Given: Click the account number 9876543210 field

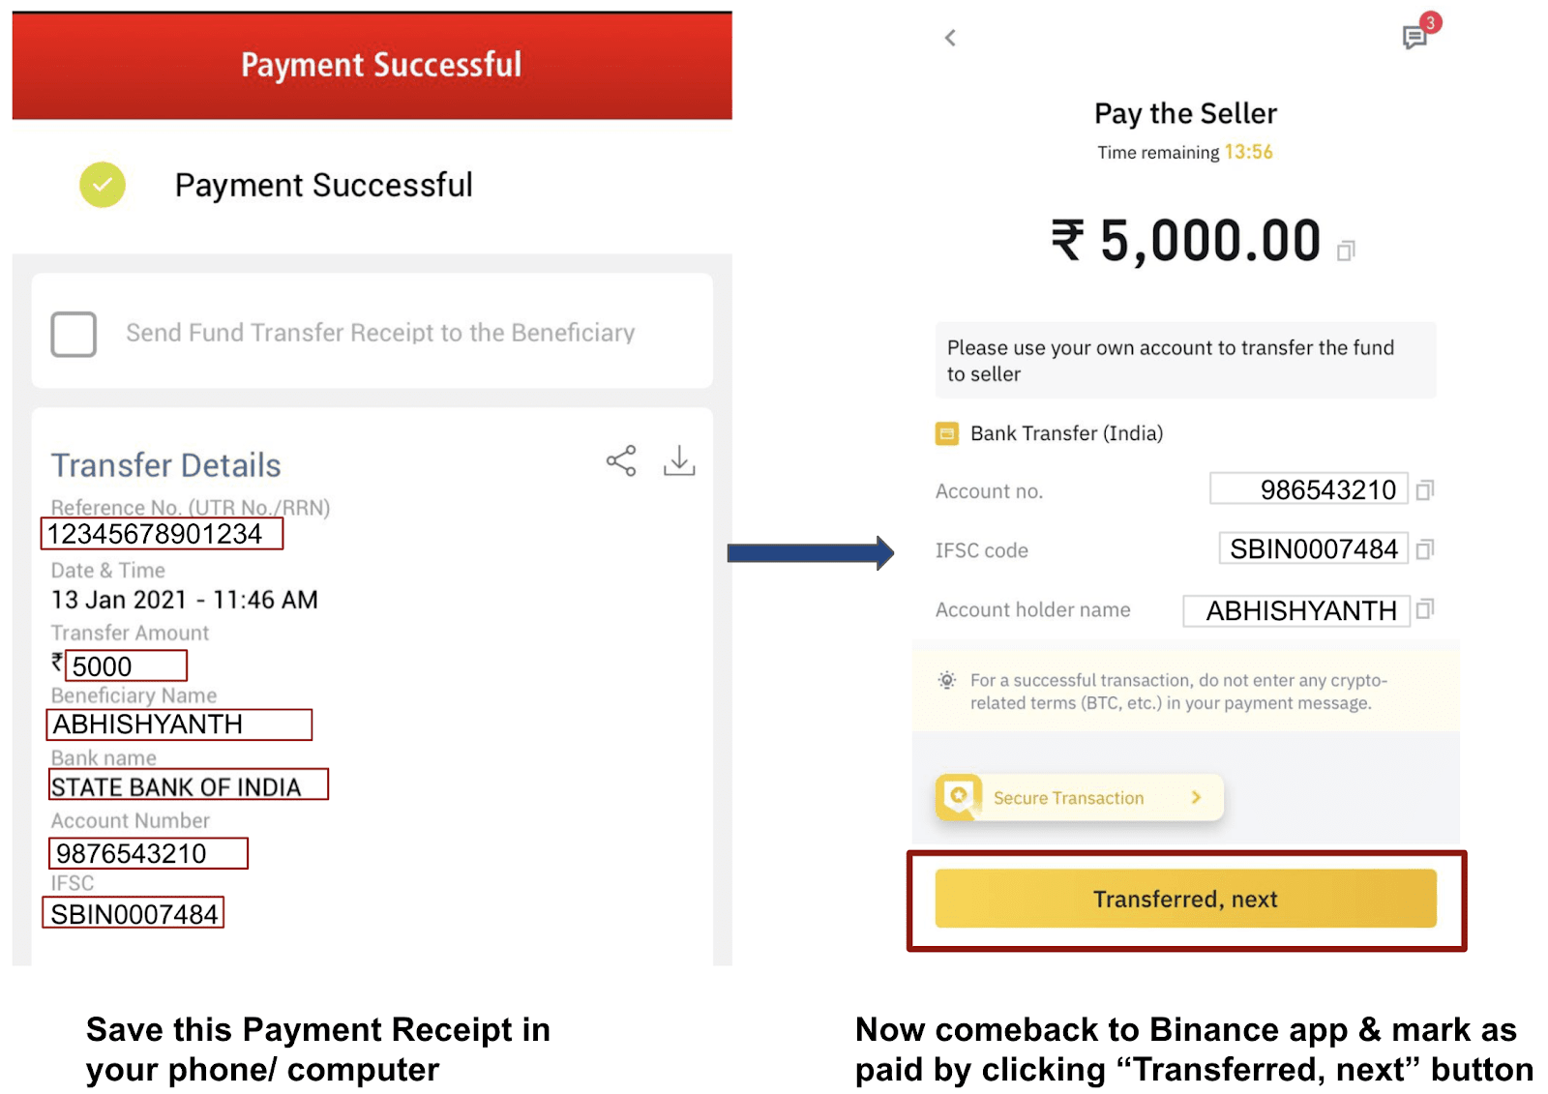Looking at the screenshot, I should click(148, 853).
